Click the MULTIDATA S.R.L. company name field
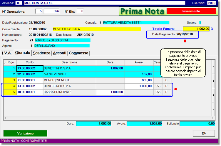This screenshot has height=146, width=221. click(x=105, y=3)
